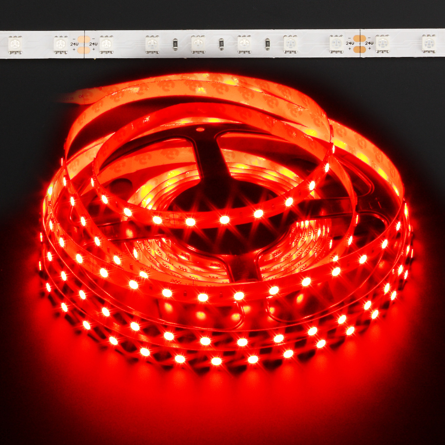Expand the left cut line between the 24V pads
445x445 pixels.
(x=84, y=44)
